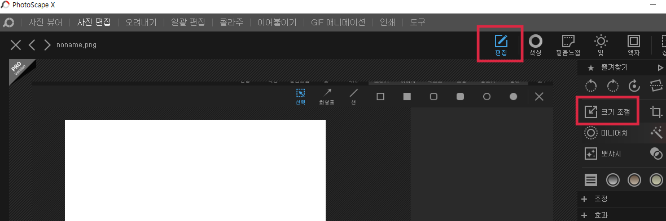Switch to the 사진 뷰어 tab

tap(46, 22)
